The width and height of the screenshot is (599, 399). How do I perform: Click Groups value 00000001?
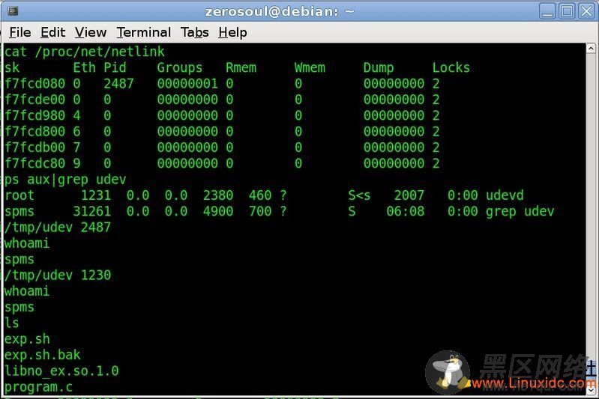click(x=187, y=84)
